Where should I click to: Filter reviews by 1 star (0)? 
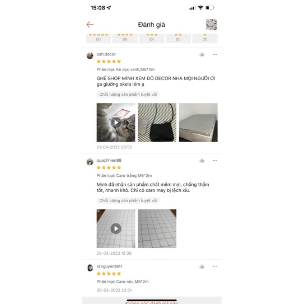tap(205, 38)
